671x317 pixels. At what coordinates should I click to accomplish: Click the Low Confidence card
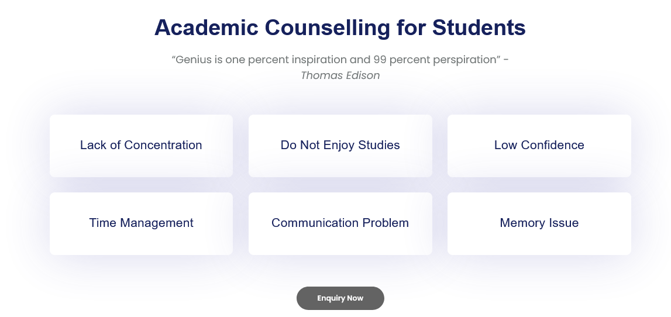coord(539,146)
